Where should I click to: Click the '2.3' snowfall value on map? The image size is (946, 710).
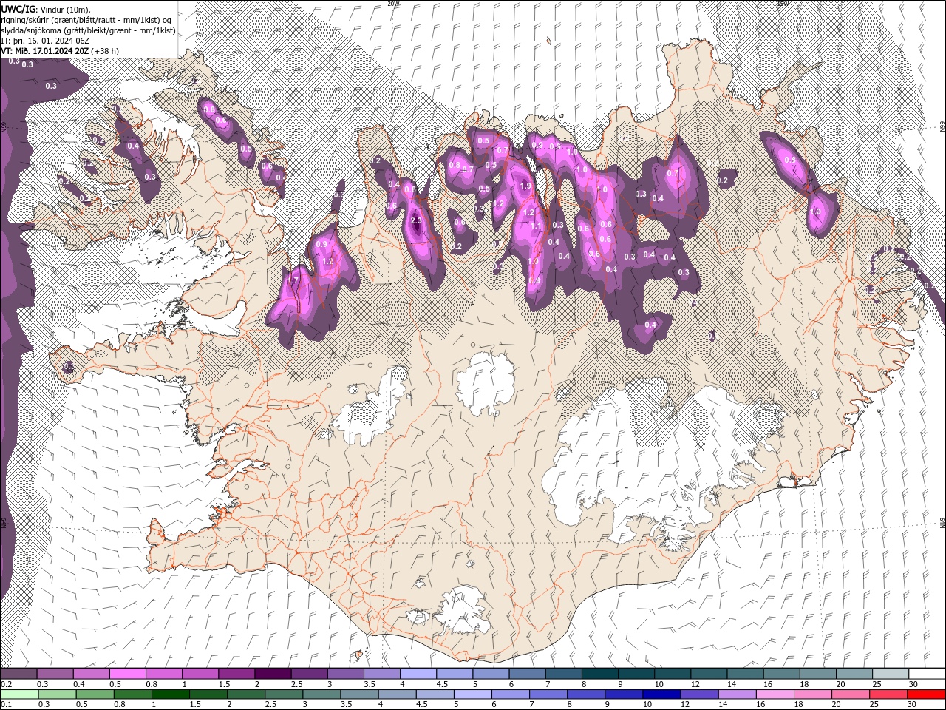[x=416, y=220]
